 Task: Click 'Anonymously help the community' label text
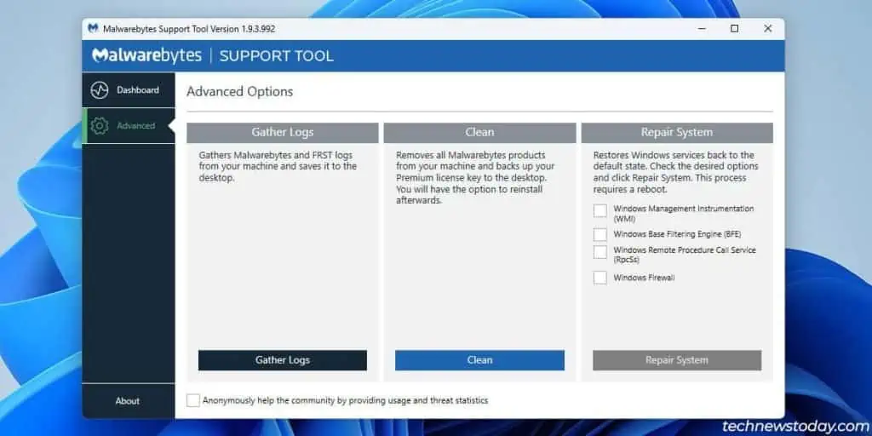(346, 400)
